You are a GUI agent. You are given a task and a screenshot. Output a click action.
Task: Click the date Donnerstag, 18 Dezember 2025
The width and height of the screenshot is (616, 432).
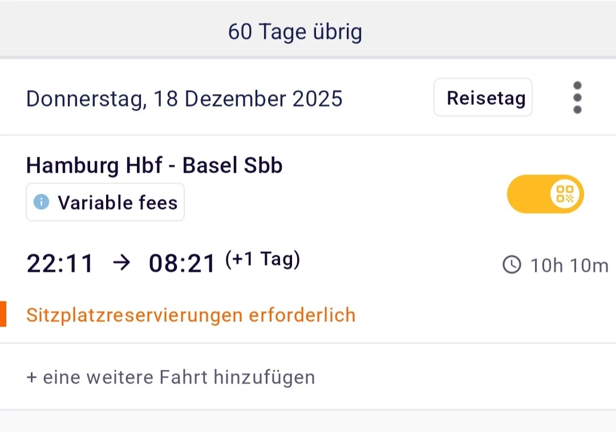(184, 99)
